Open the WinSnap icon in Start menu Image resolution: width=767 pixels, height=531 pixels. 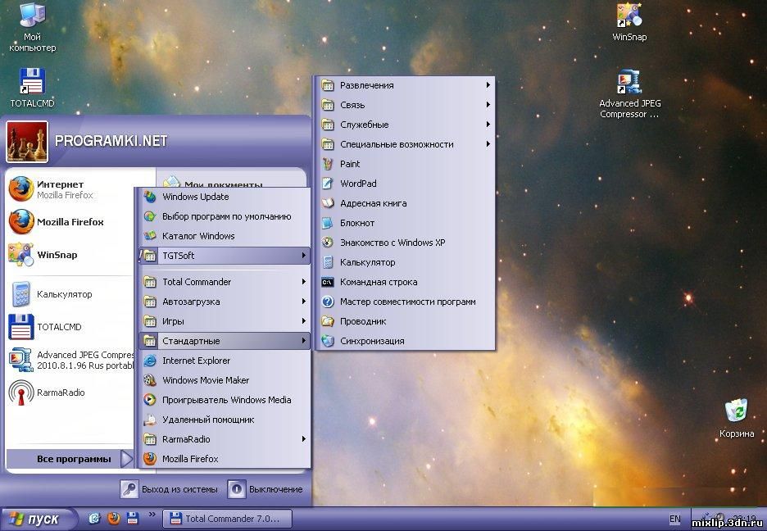click(21, 254)
